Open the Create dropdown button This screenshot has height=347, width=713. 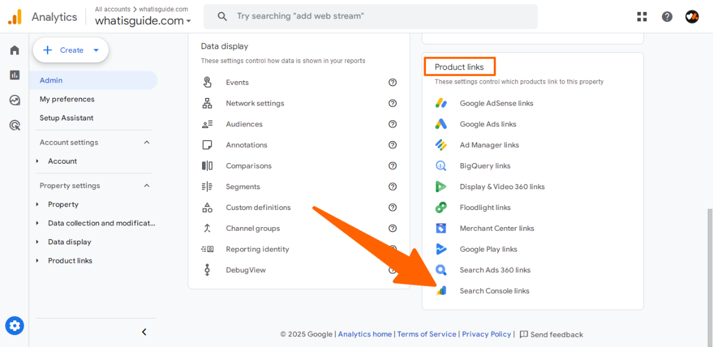pos(71,50)
